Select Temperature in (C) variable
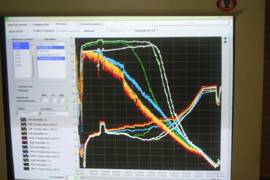The image size is (270, 180). pyautogui.click(x=48, y=55)
